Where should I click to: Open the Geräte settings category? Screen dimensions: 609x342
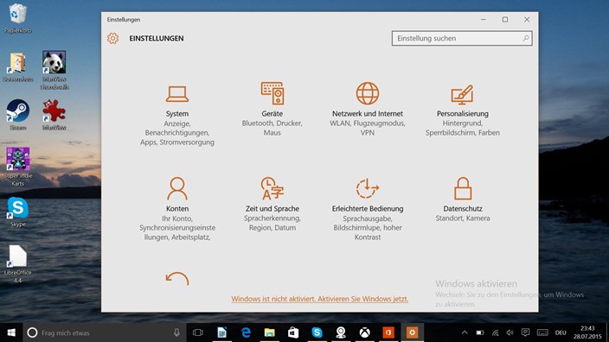(272, 110)
